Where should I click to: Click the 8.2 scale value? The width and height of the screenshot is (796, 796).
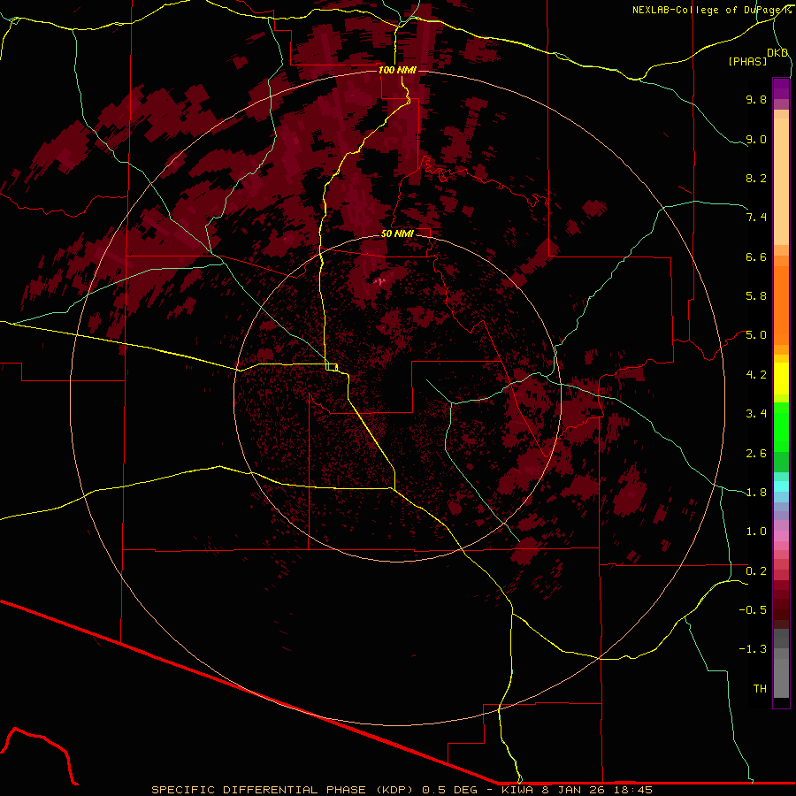click(x=756, y=178)
